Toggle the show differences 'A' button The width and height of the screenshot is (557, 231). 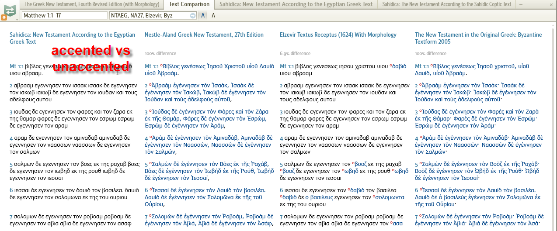203,16
